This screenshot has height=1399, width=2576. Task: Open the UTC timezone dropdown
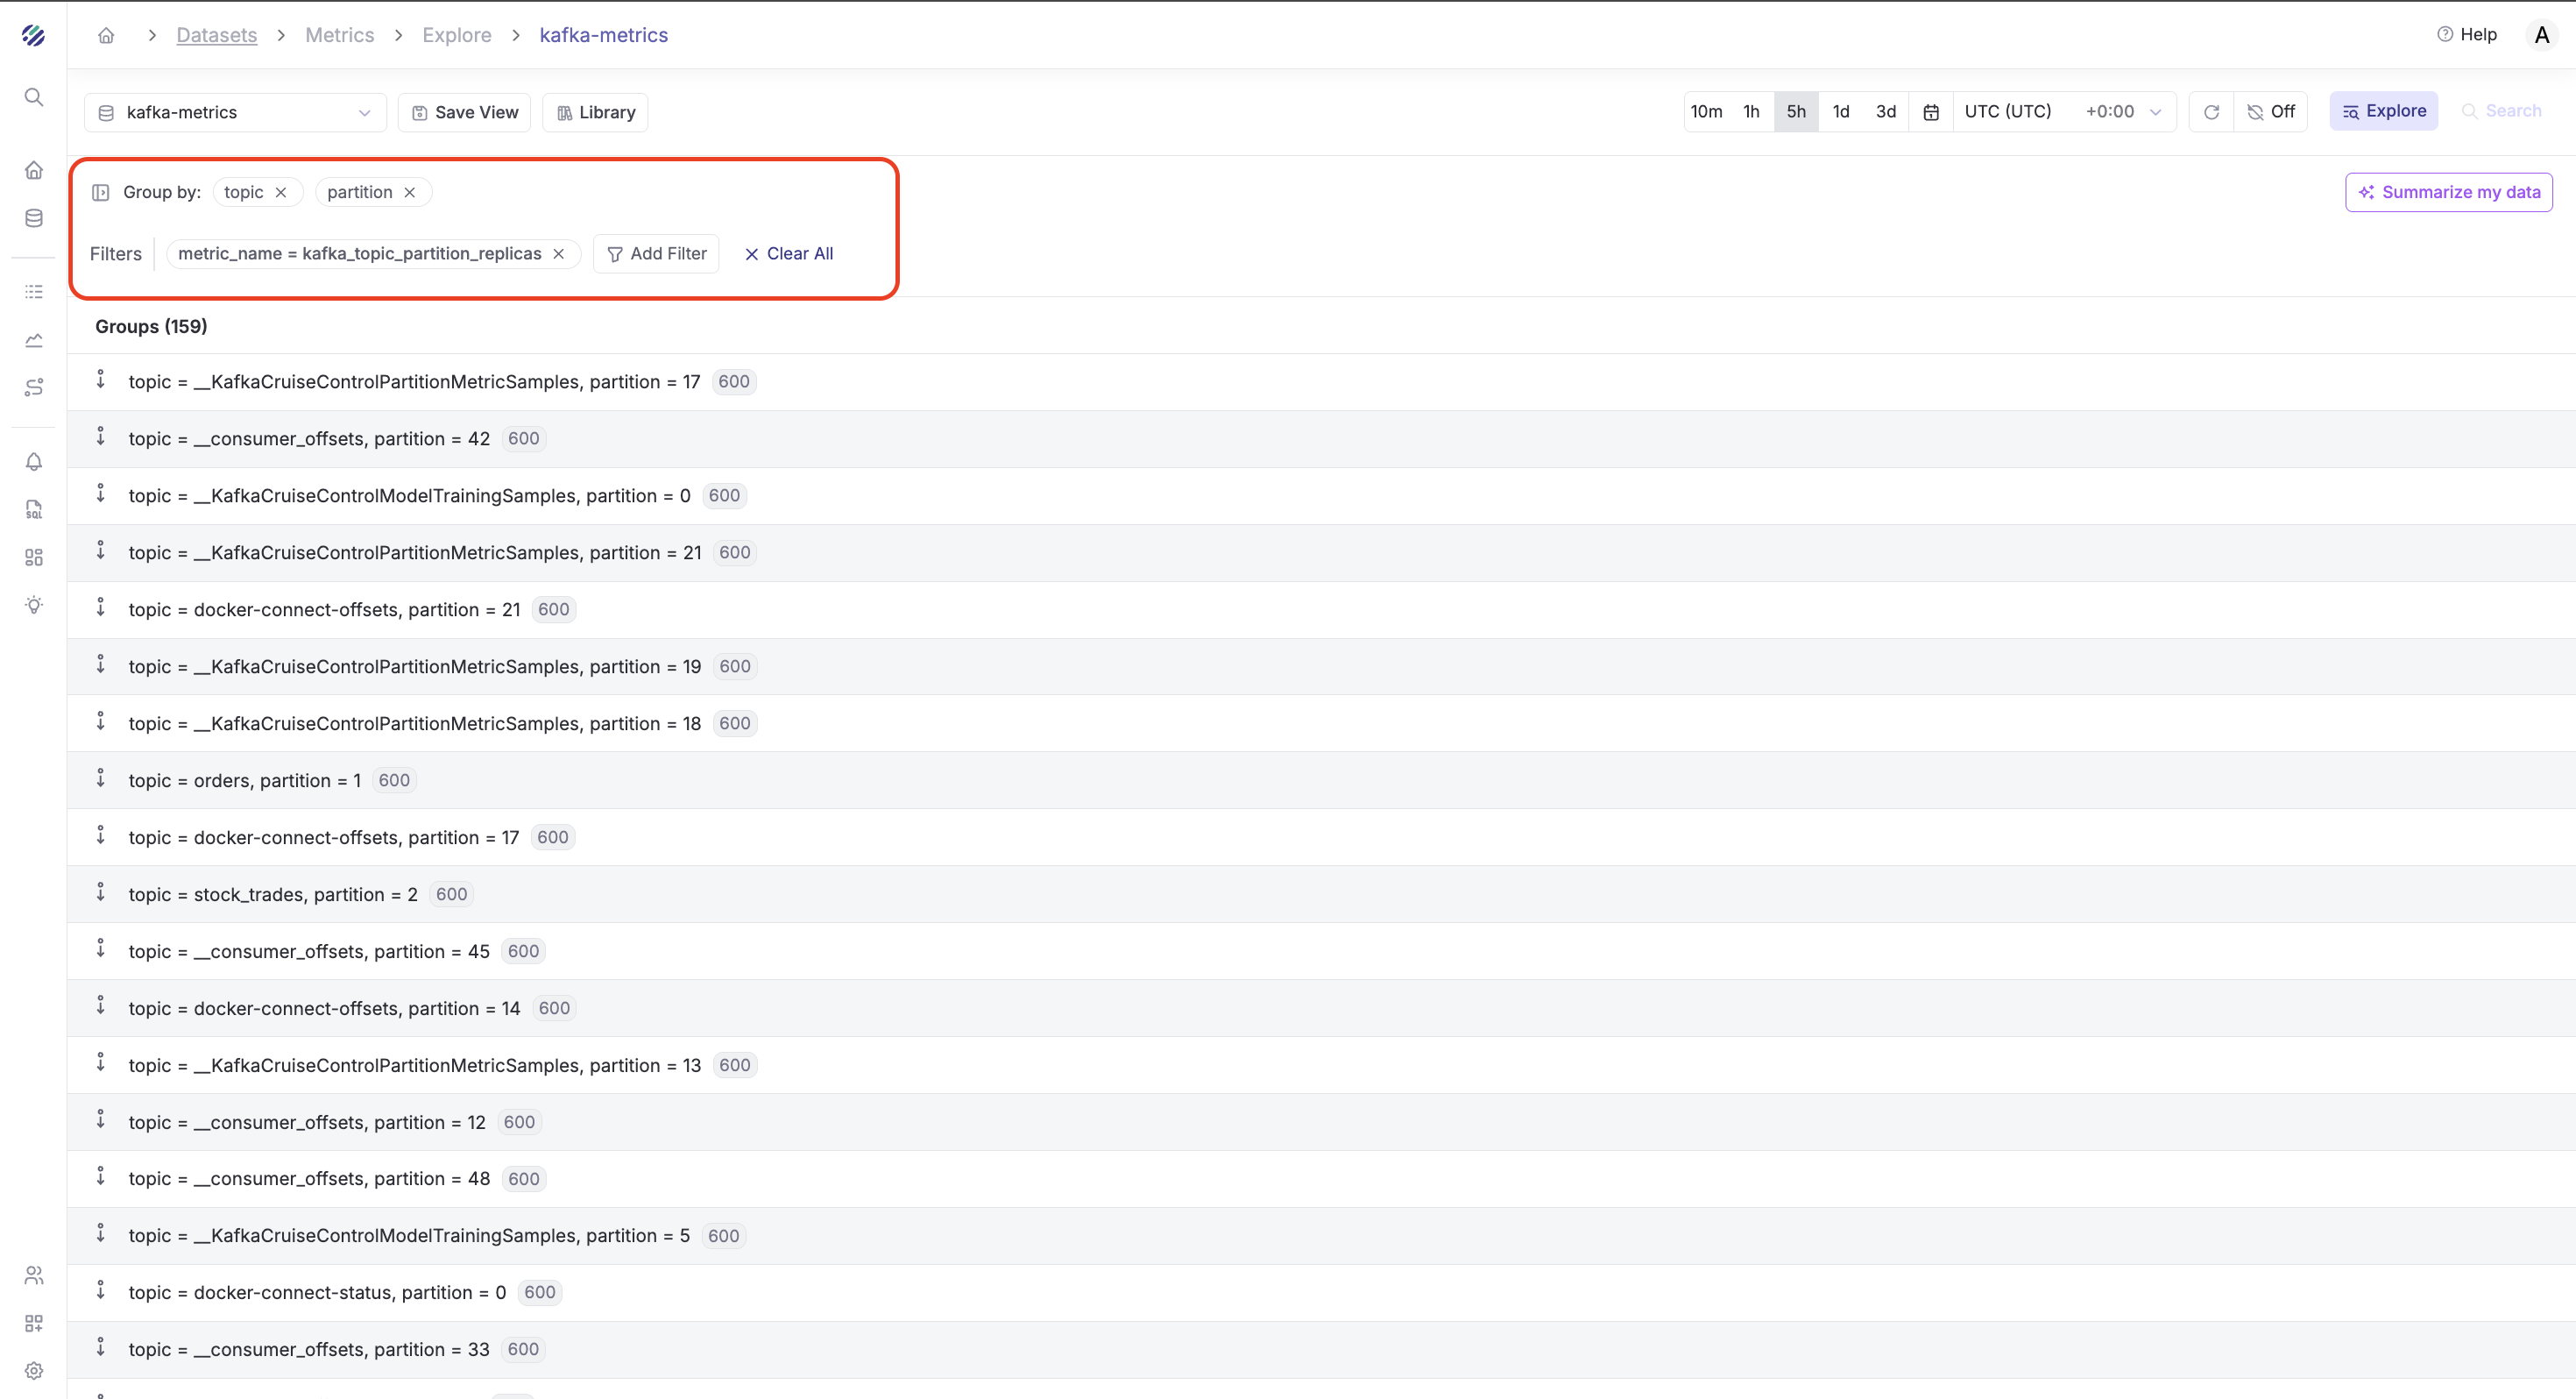(x=2062, y=111)
